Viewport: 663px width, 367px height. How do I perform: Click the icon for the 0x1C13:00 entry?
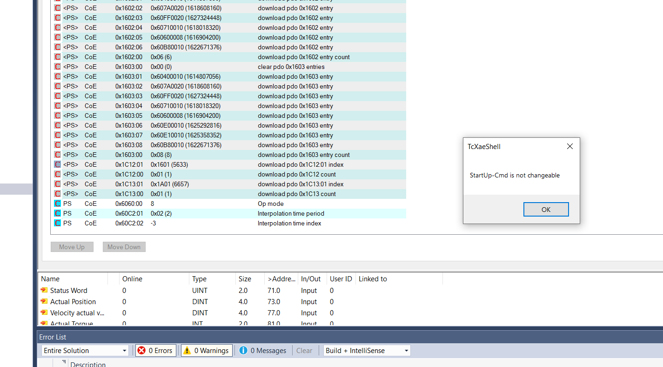pos(58,194)
